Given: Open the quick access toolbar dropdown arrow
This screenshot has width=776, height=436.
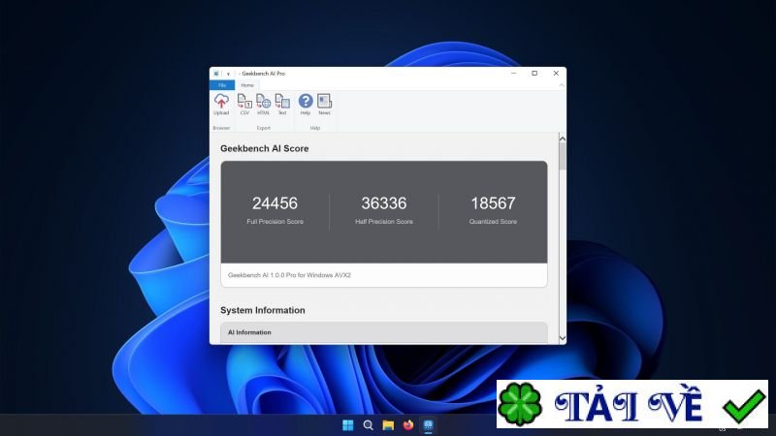Looking at the screenshot, I should pyautogui.click(x=228, y=74).
